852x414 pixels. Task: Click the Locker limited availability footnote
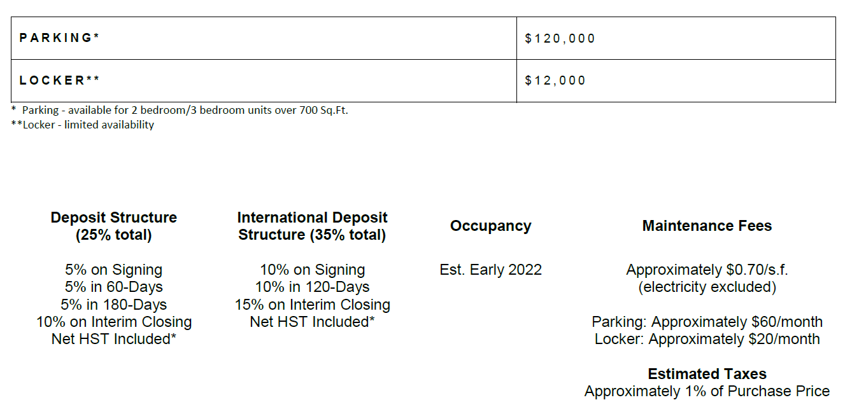(x=83, y=125)
